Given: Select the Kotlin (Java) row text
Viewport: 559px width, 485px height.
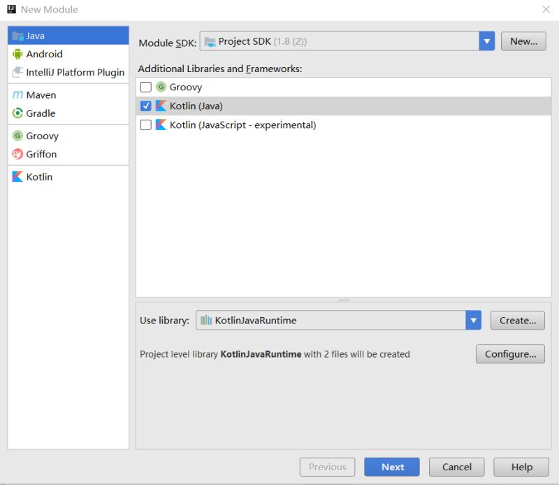Looking at the screenshot, I should pos(196,106).
